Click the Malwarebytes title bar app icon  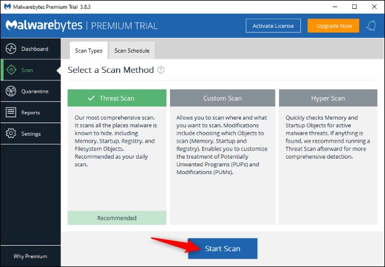tap(7, 7)
